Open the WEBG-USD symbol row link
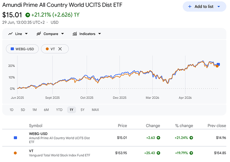 click(x=38, y=134)
